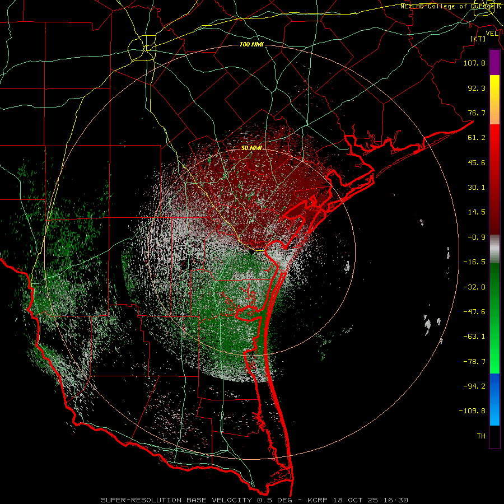The height and width of the screenshot is (504, 504).
Task: Select the -63.1 scale value
Action: pos(474,337)
